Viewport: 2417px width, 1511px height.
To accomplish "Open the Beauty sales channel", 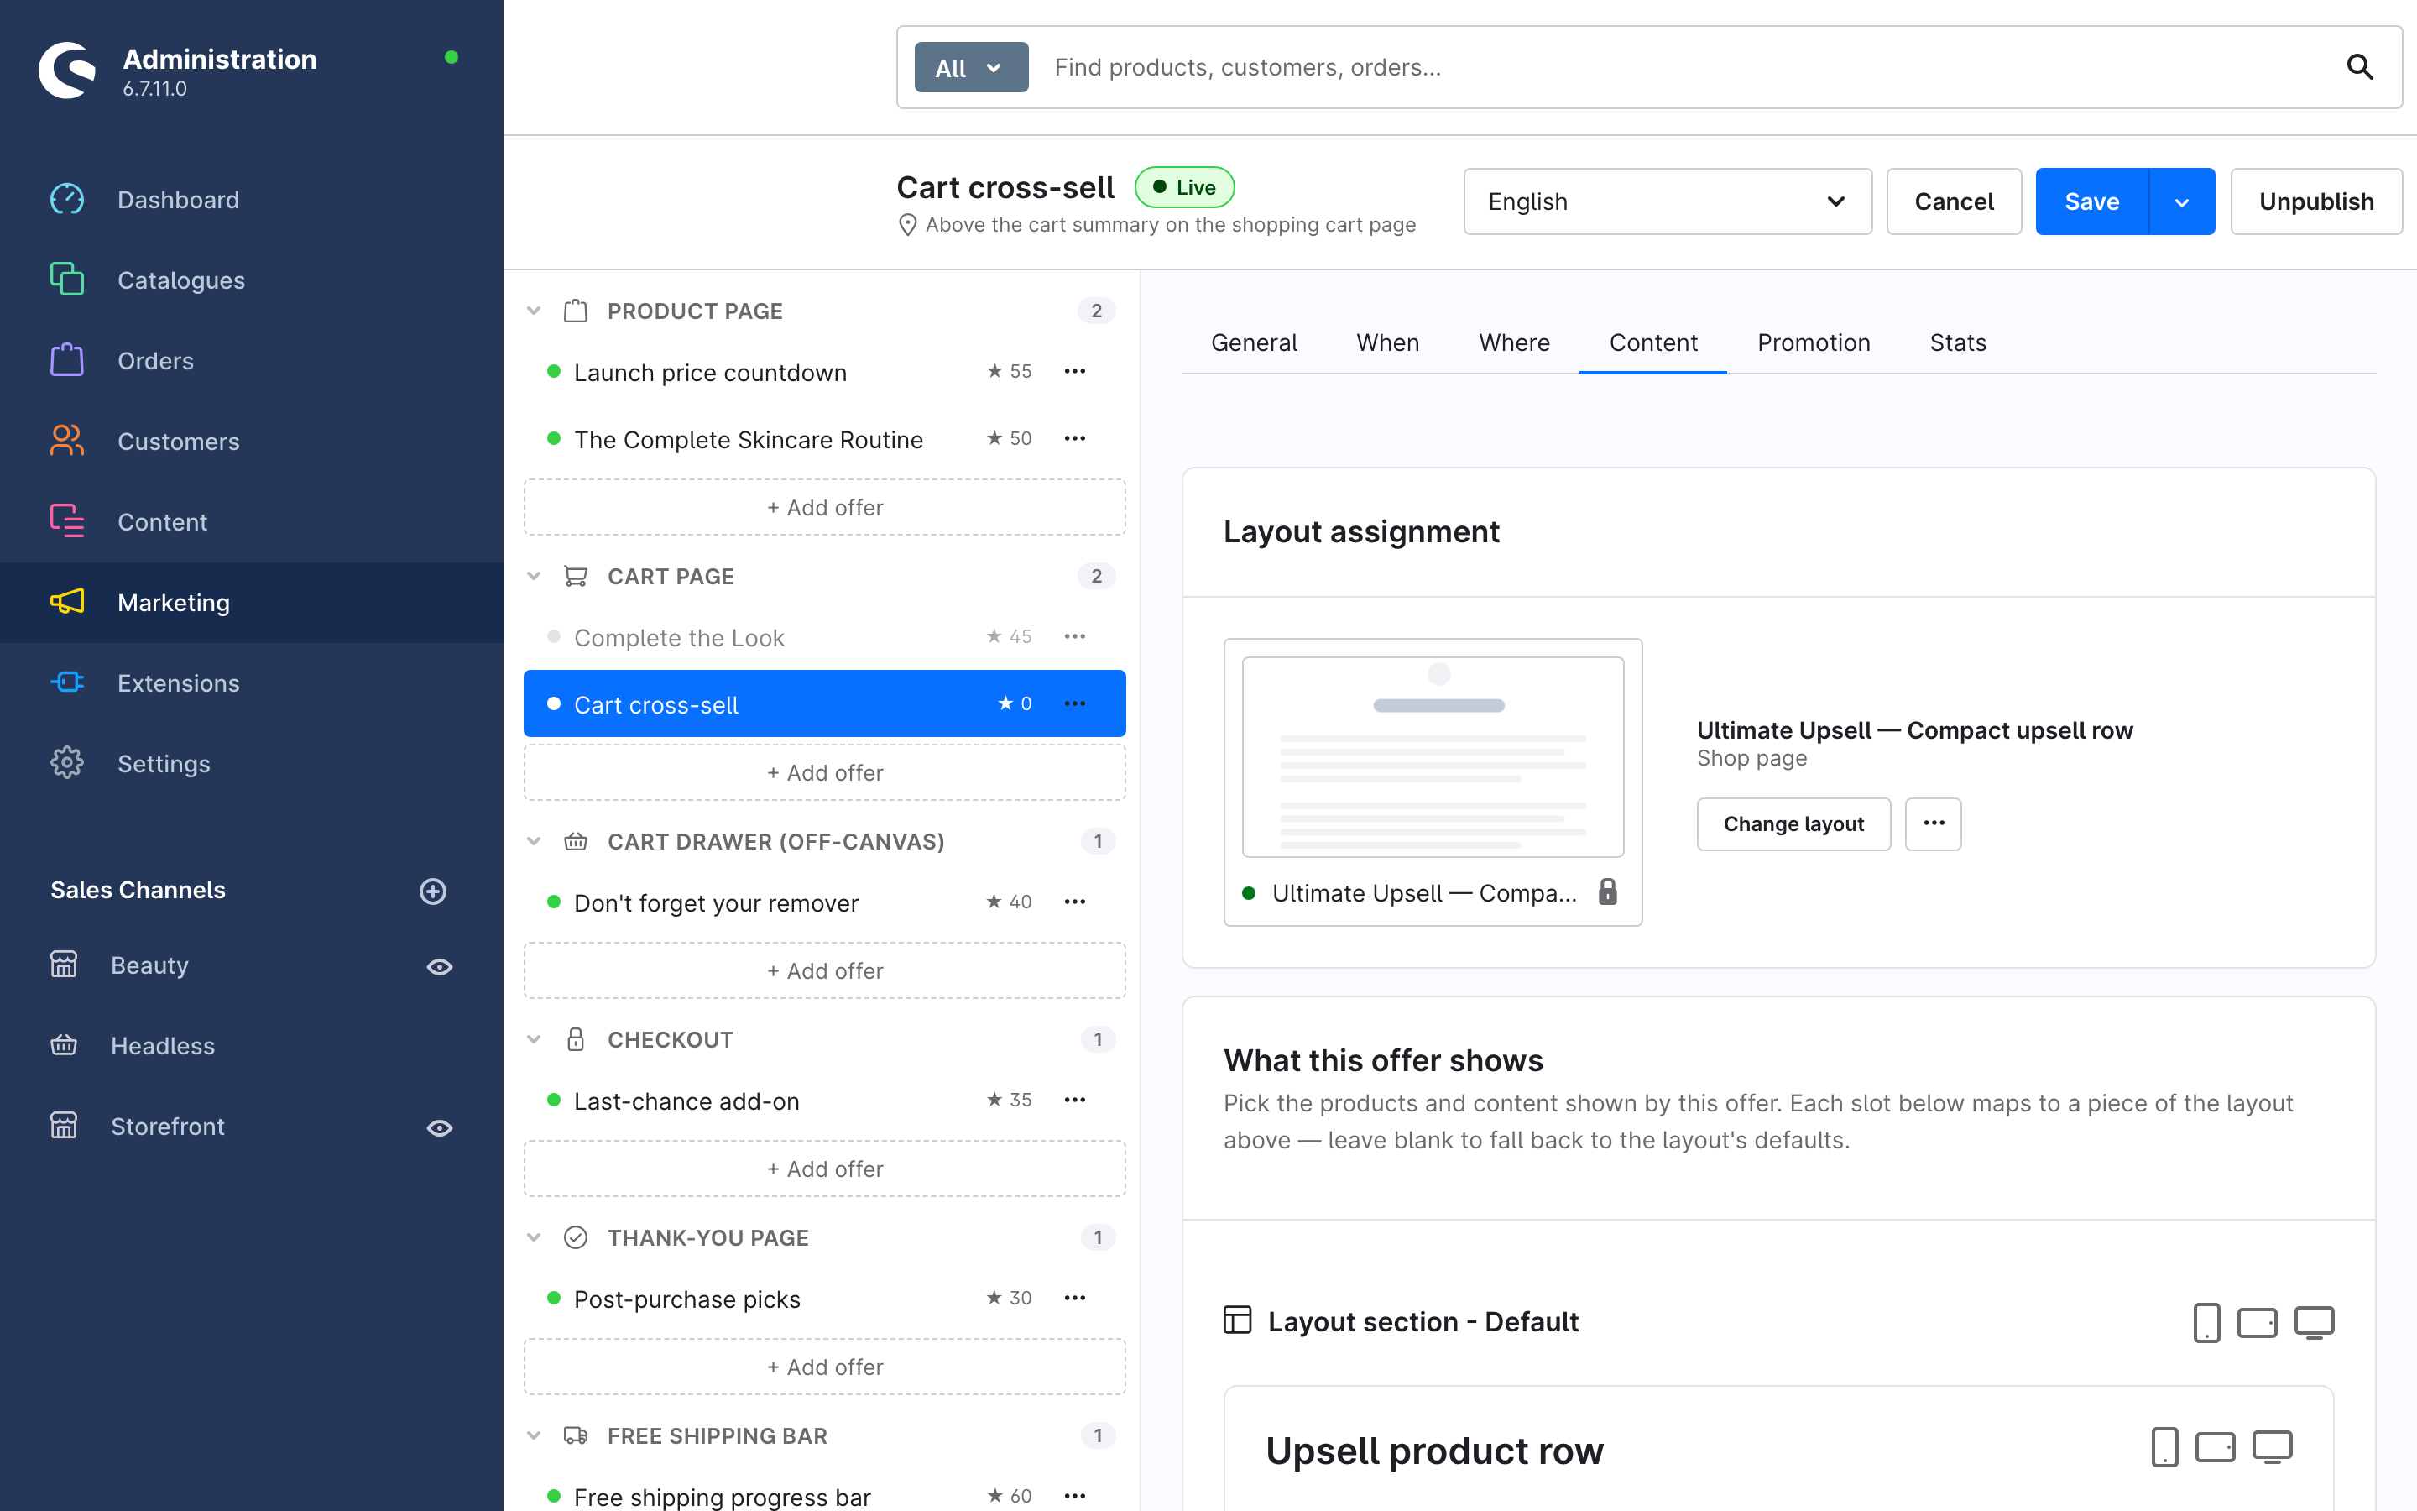I will pyautogui.click(x=150, y=965).
